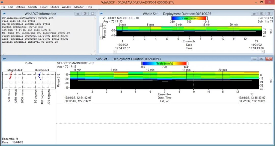Click the Whole Set window's title icon
275x146 pixels.
[101, 13]
